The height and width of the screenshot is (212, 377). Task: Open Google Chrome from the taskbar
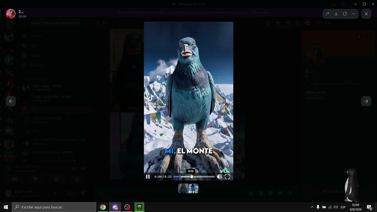[103, 207]
